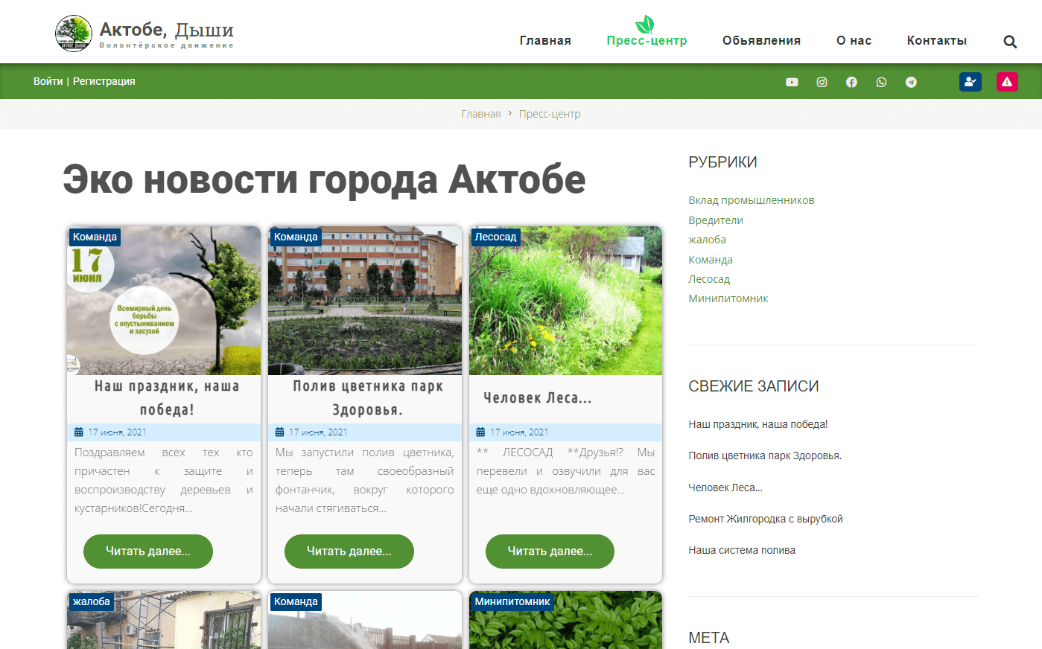Click the red warning triangle button
This screenshot has width=1042, height=649.
click(x=1007, y=82)
